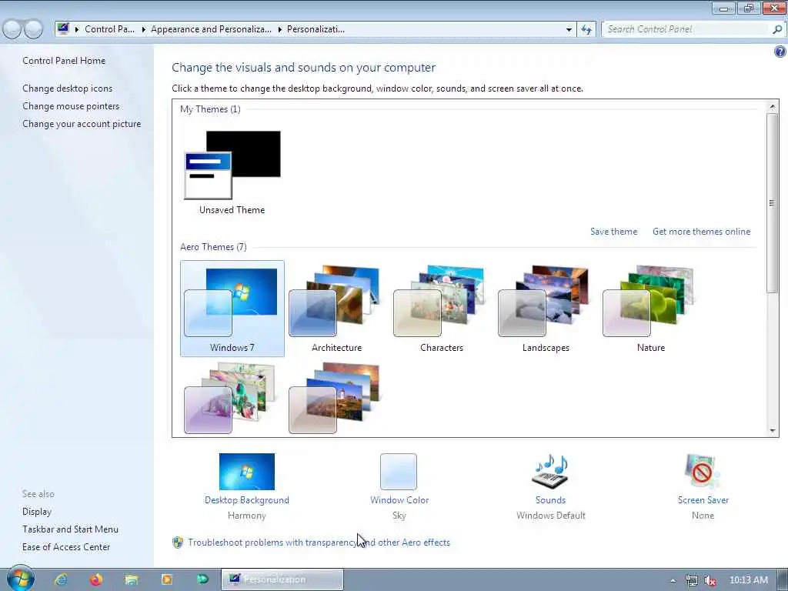
Task: Apply the Architecture theme
Action: coord(337,308)
